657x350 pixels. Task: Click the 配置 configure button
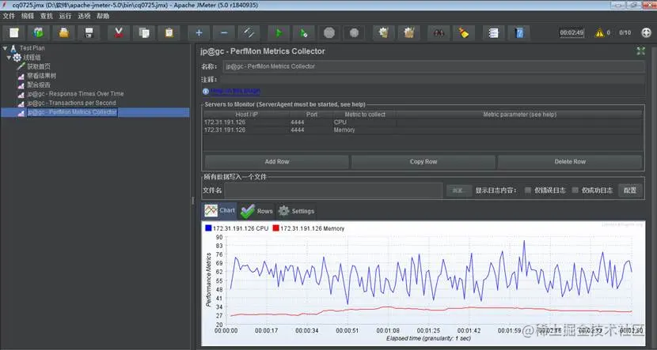[630, 190]
